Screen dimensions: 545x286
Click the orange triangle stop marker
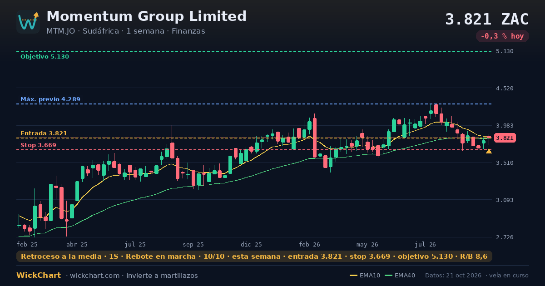489,151
